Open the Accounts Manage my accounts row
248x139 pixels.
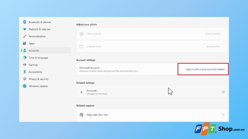coord(152,92)
